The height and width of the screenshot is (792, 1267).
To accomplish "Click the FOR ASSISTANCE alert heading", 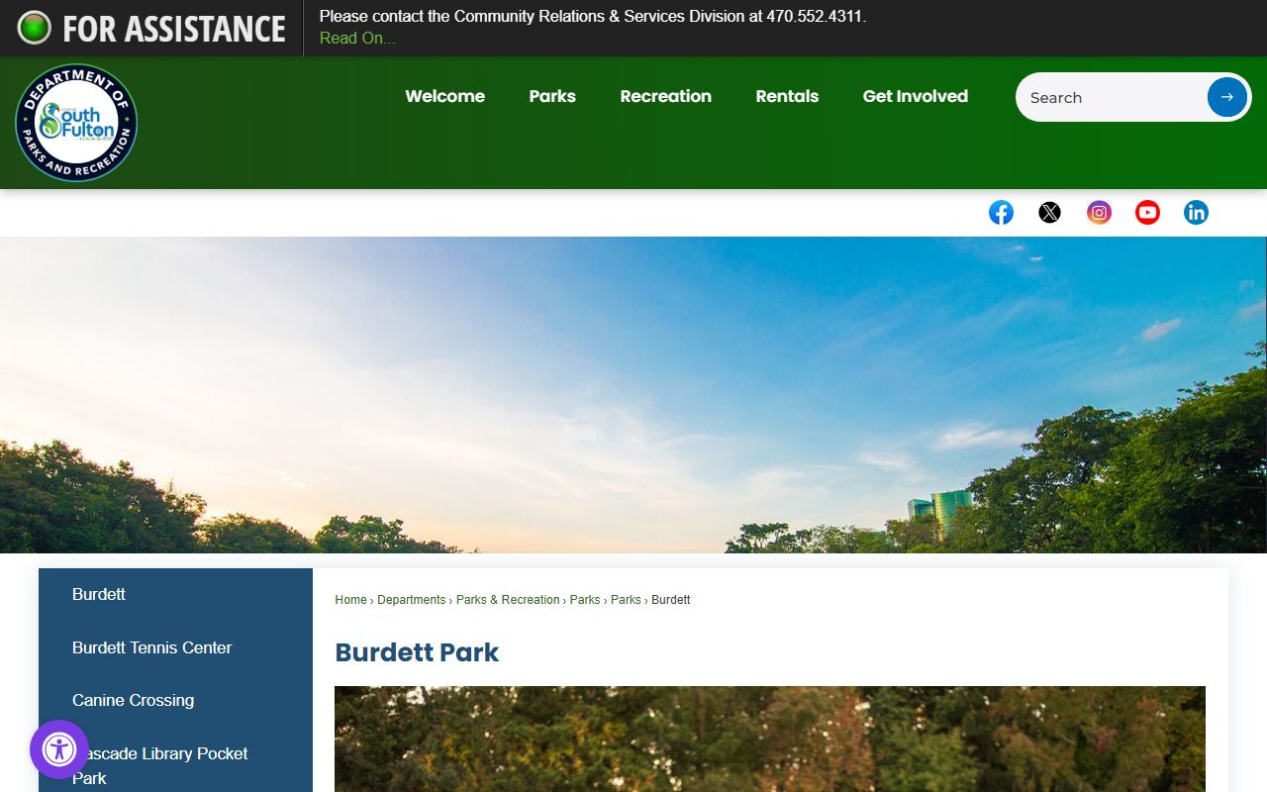I will click(x=174, y=29).
